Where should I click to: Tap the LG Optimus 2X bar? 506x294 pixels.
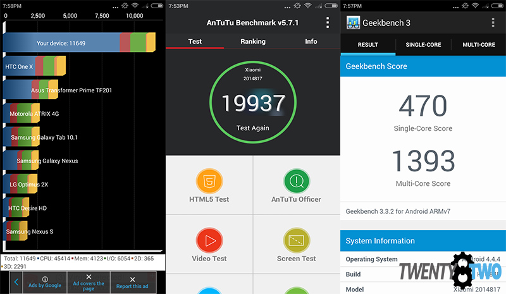tap(20, 184)
